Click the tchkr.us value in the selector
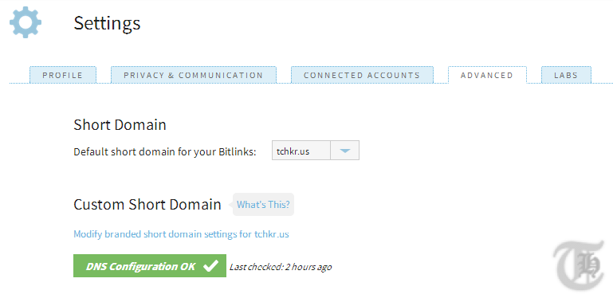This screenshot has height=298, width=613. pyautogui.click(x=293, y=151)
